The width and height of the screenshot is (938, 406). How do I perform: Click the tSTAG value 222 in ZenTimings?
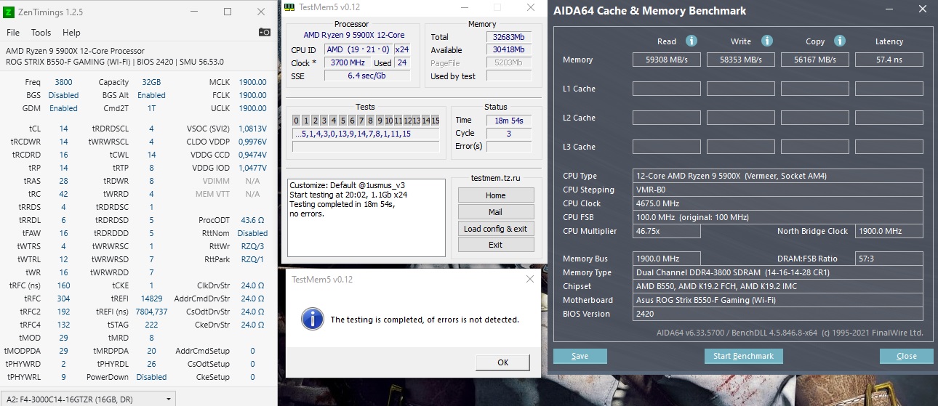click(153, 325)
